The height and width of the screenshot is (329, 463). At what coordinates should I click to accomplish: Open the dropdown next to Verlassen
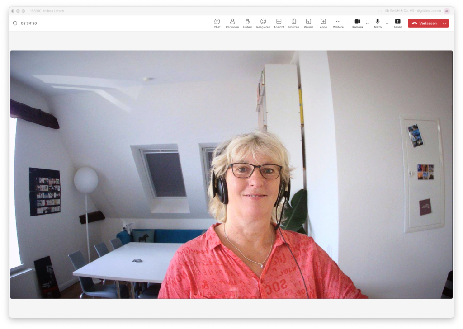pos(444,23)
